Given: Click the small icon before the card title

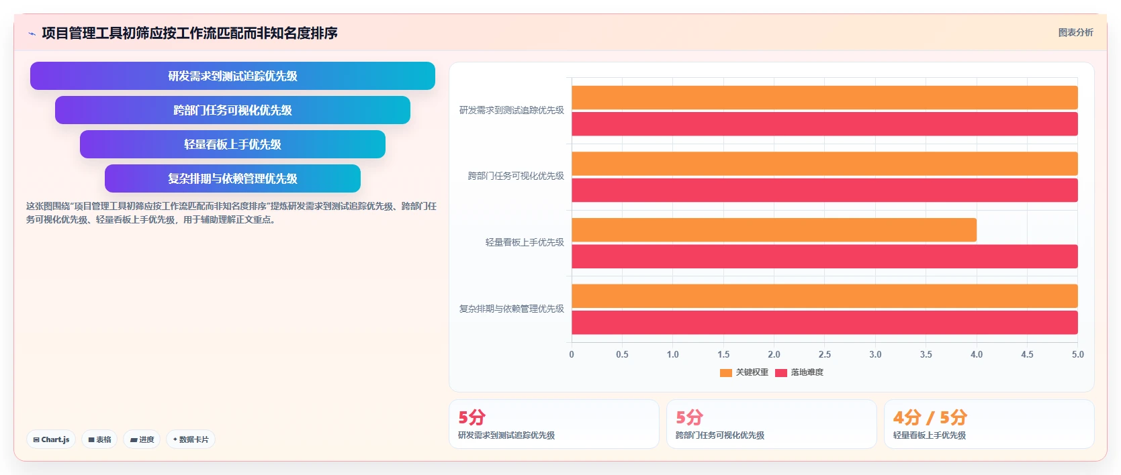Looking at the screenshot, I should point(32,34).
